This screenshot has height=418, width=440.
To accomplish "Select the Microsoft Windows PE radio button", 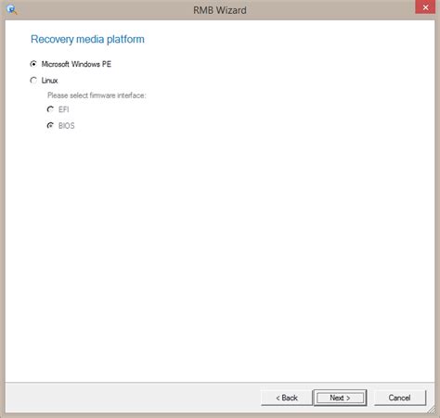I will point(33,64).
